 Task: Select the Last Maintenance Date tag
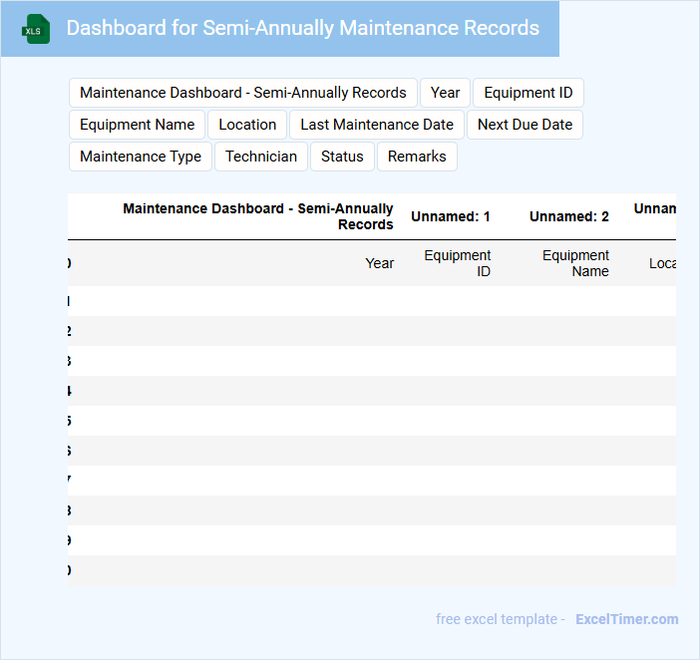pos(376,125)
